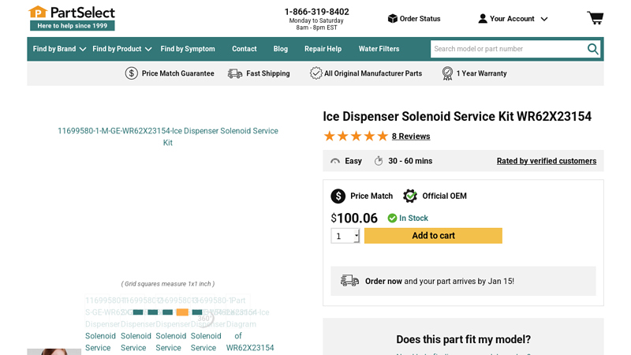Screen dimensions: 631x355
Task: Click the Your Account person icon
Action: [x=483, y=19]
